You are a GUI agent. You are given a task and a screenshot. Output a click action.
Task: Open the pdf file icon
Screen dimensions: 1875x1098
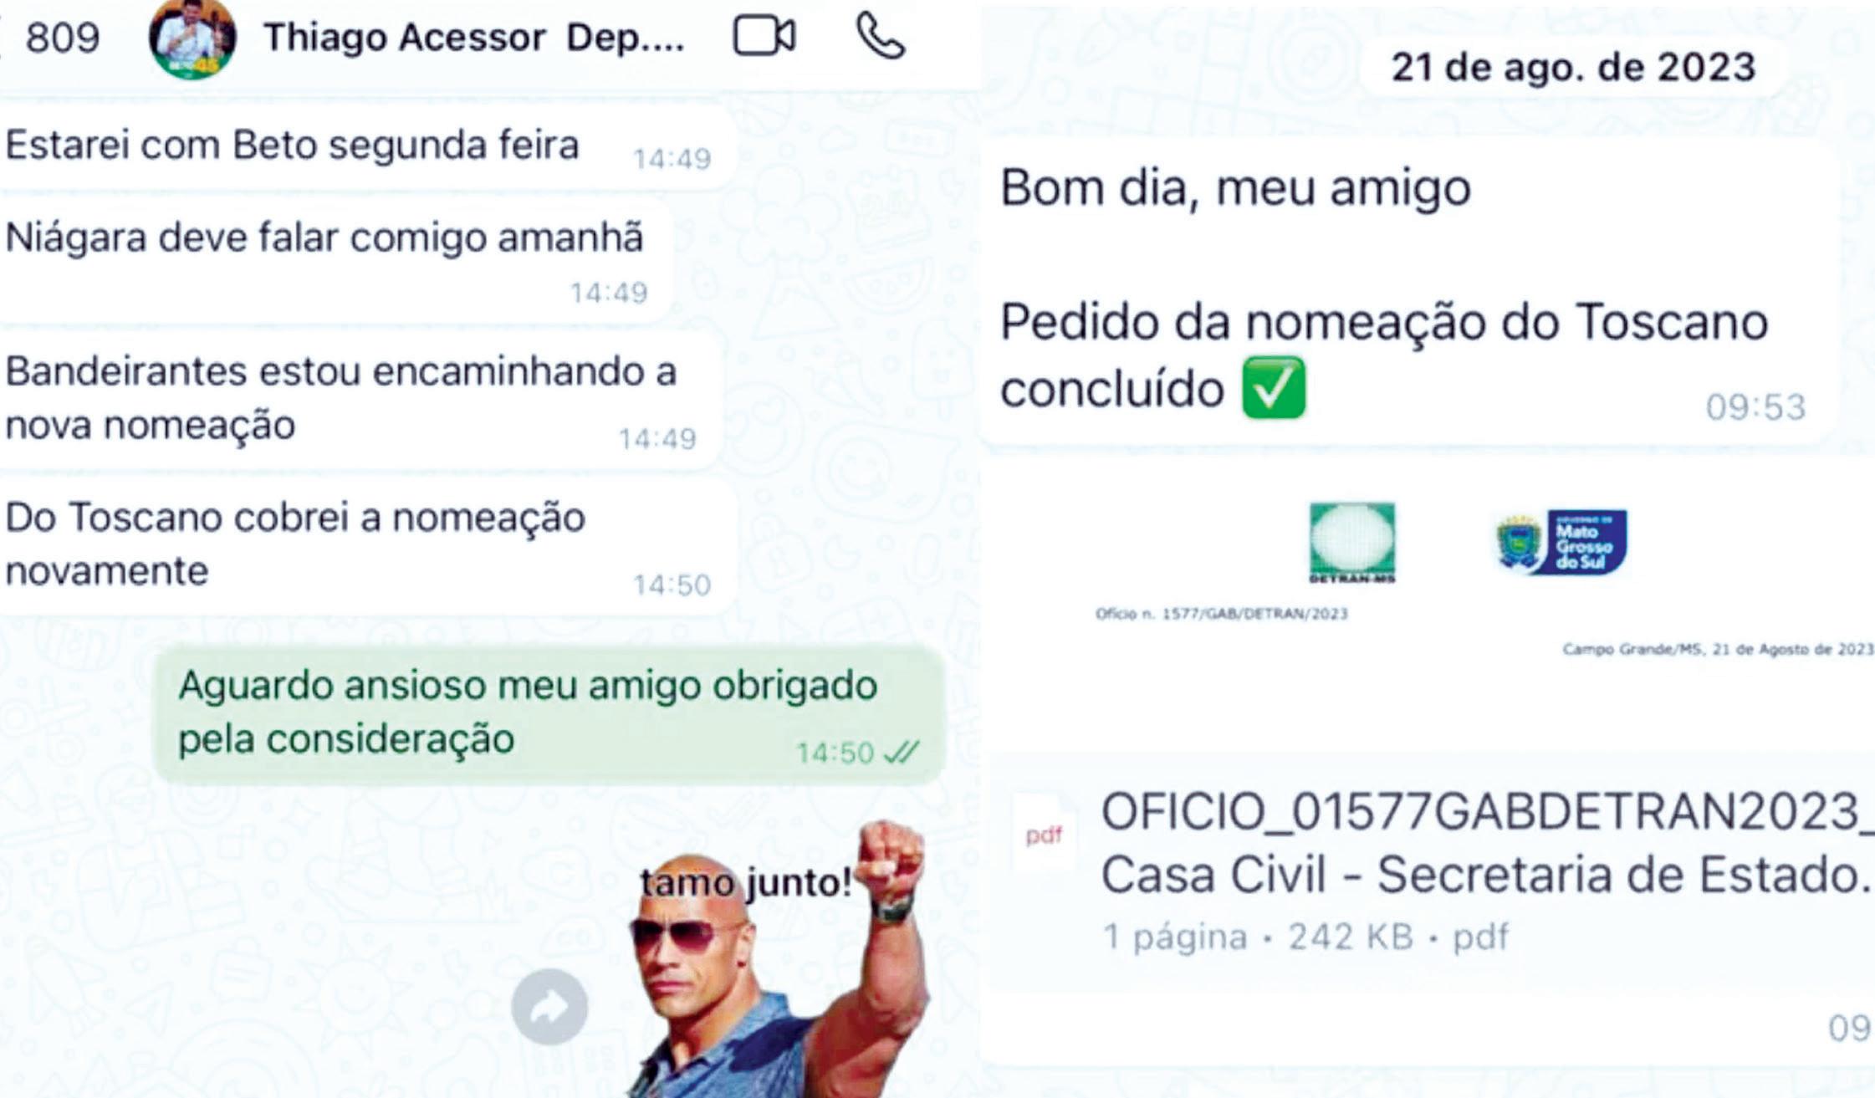pos(1044,834)
